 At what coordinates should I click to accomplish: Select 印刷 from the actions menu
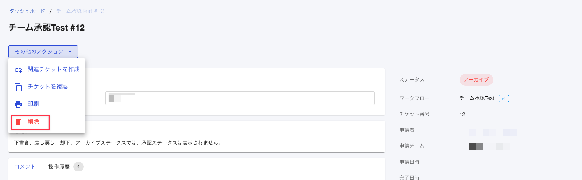tap(47, 104)
